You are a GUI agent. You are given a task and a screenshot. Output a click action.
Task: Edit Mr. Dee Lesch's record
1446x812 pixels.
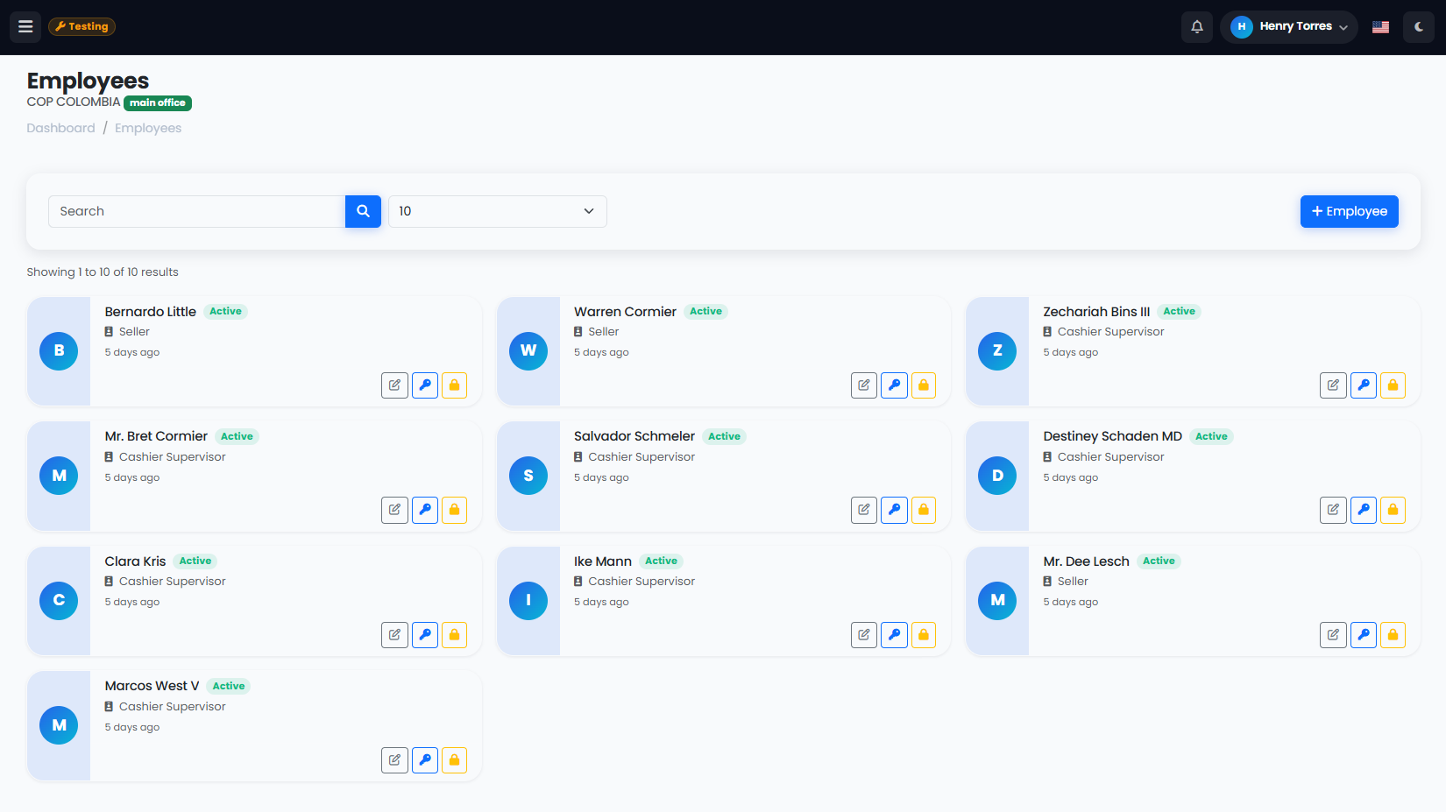pos(1333,635)
